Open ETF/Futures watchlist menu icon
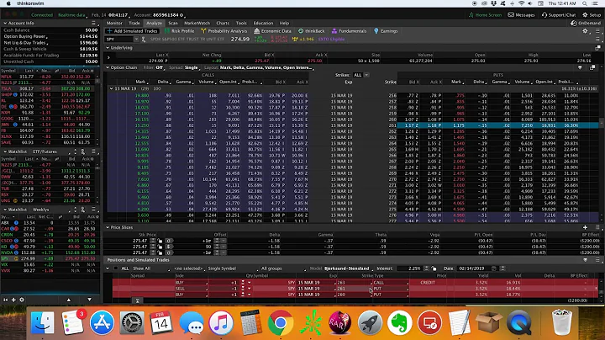 pos(93,151)
